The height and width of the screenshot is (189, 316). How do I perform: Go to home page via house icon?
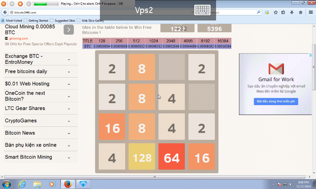(x=301, y=13)
